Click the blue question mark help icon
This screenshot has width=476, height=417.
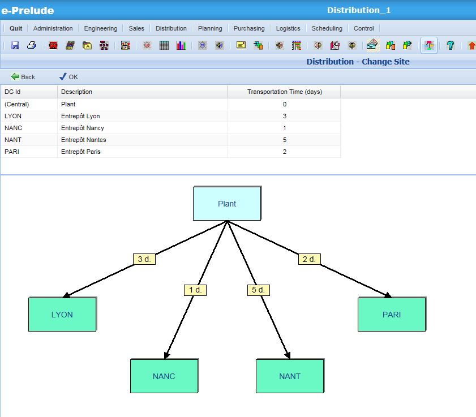450,45
